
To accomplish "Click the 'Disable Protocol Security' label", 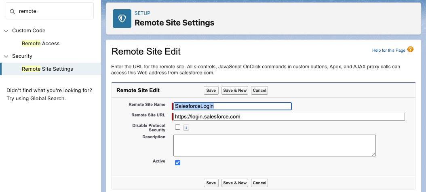I will pos(149,128).
